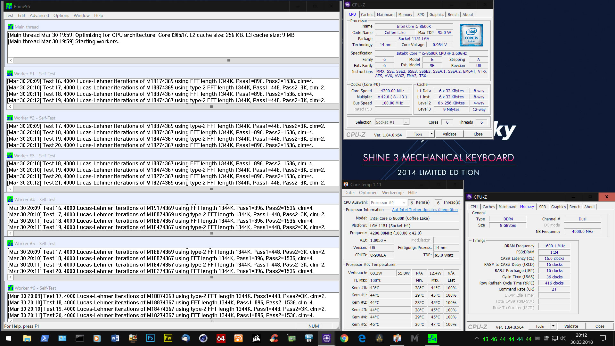Open Microsoft Word taskbar icon

pyautogui.click(x=115, y=338)
